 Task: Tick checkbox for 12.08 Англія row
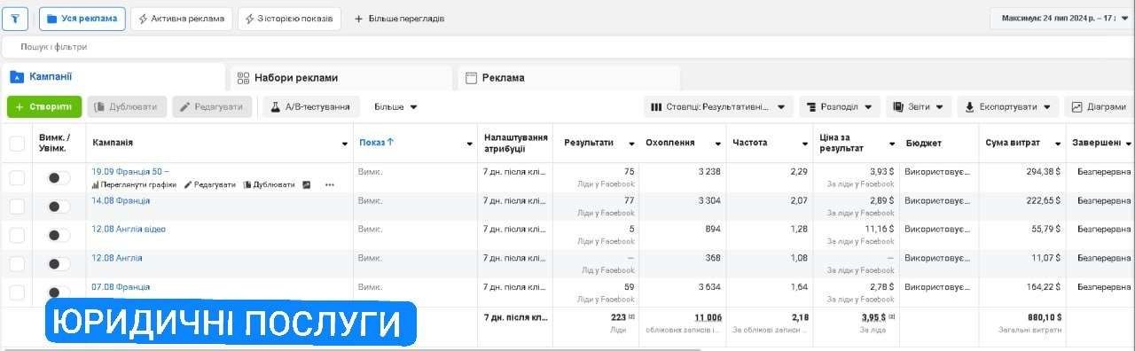tap(17, 264)
